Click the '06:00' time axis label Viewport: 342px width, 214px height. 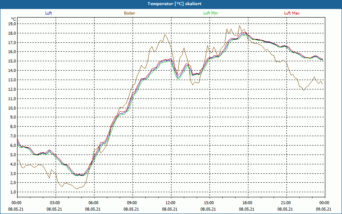[93, 203]
